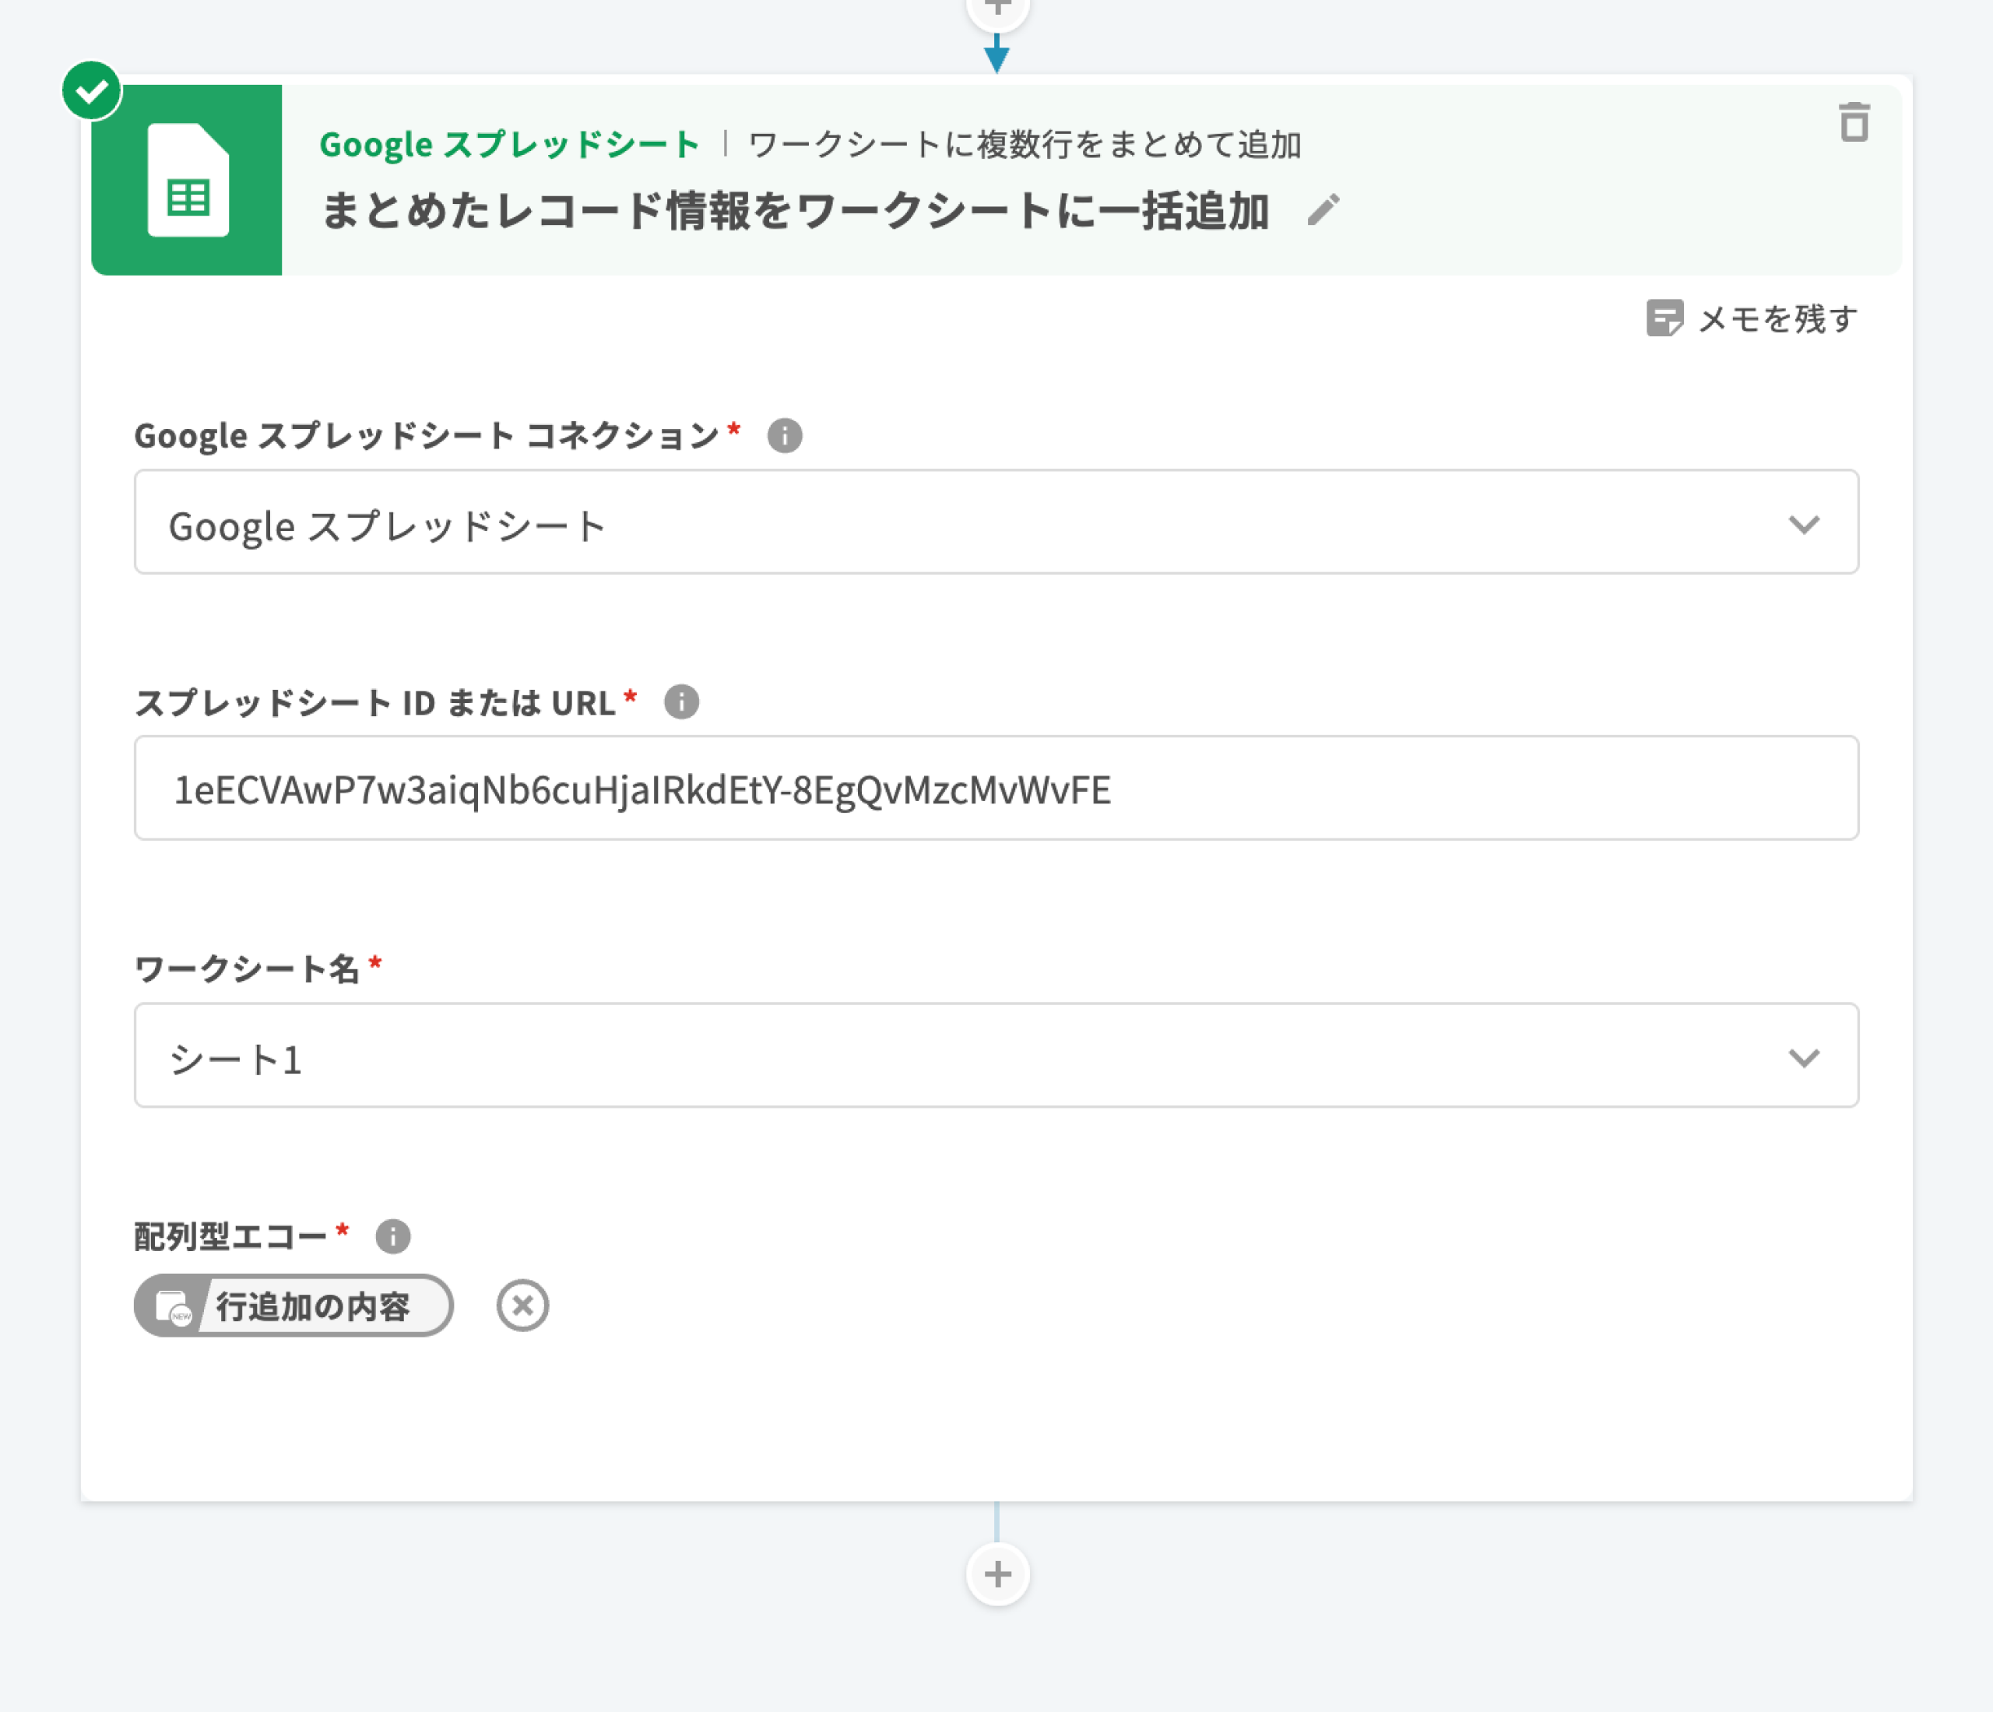
Task: Open the Google スプレッドシート connection dropdown
Action: click(962, 522)
